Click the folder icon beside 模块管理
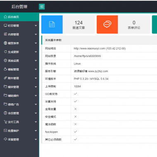Image resolution: width=157 pixels, height=157 pixels. [5, 87]
